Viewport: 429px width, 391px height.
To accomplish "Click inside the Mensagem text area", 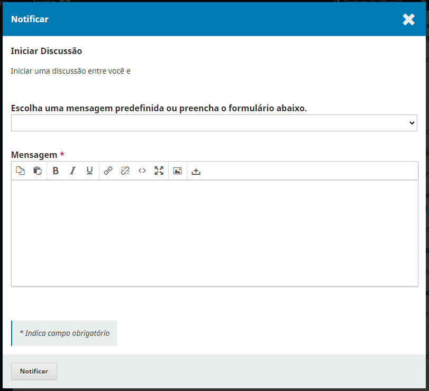I will 214,233.
